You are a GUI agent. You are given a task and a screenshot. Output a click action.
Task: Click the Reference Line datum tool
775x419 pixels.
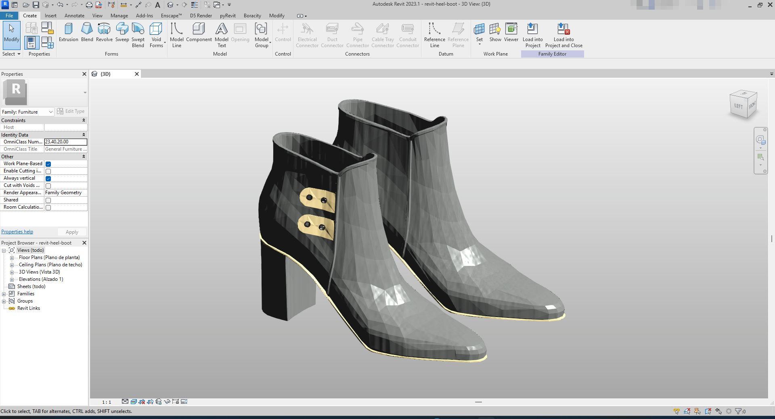434,35
